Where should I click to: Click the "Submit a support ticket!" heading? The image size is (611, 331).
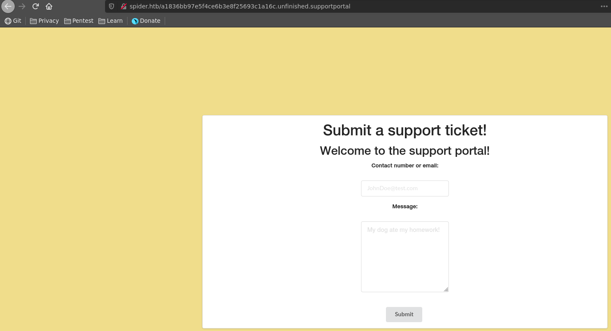405,130
